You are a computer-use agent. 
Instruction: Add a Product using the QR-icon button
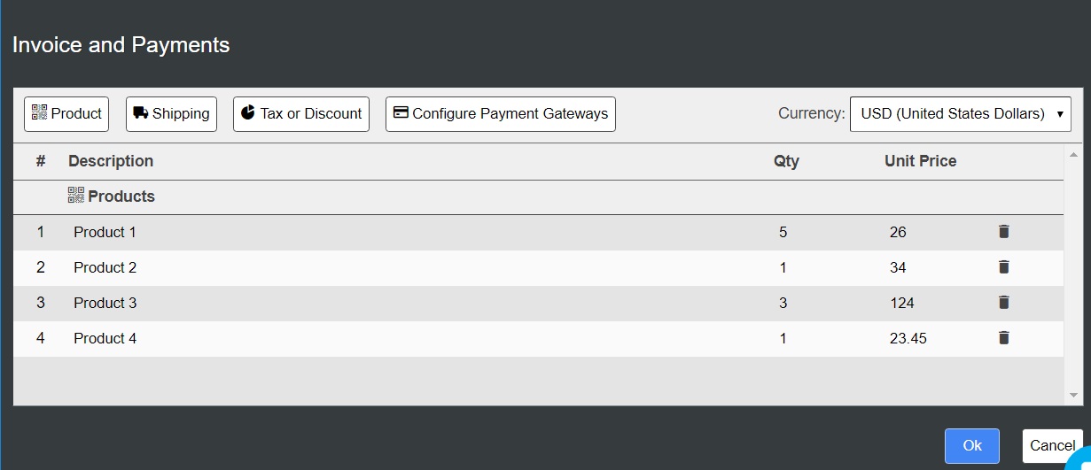point(66,114)
